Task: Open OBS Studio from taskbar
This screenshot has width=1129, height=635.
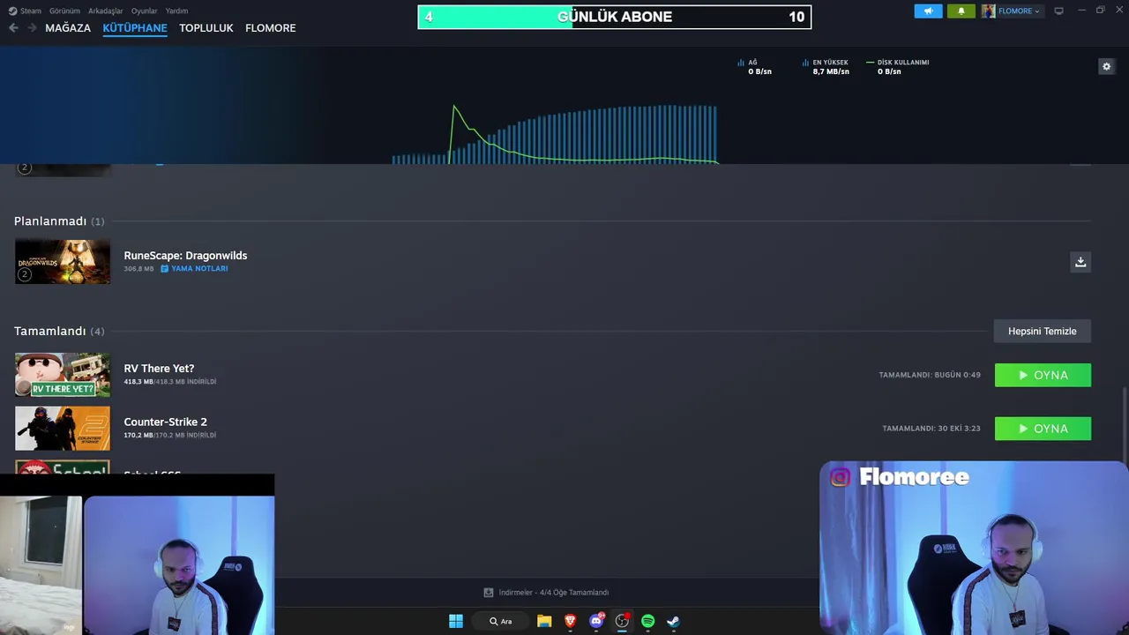Action: (622, 621)
